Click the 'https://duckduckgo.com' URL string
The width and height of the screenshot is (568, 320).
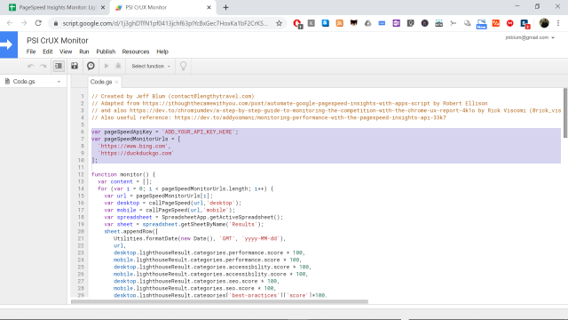tap(136, 153)
